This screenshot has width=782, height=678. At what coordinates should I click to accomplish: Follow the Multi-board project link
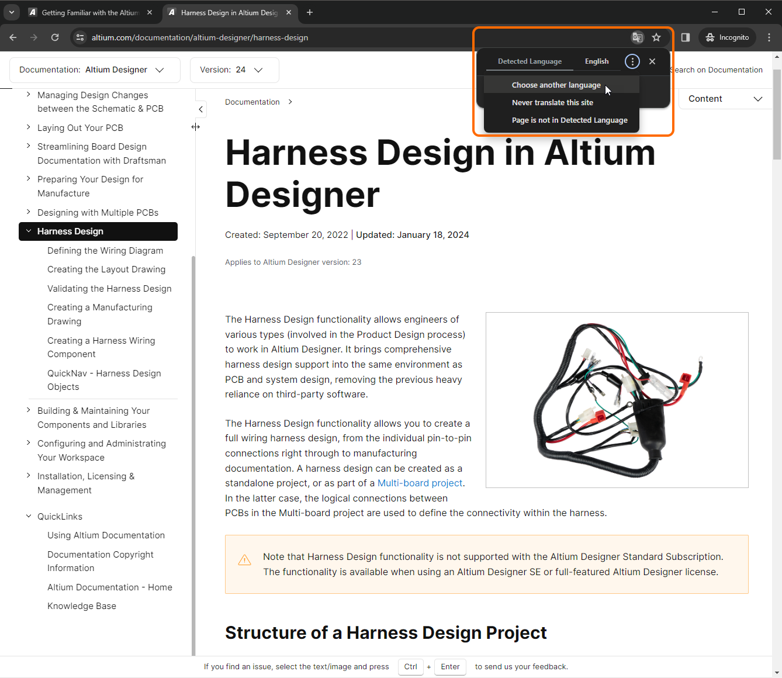point(420,483)
